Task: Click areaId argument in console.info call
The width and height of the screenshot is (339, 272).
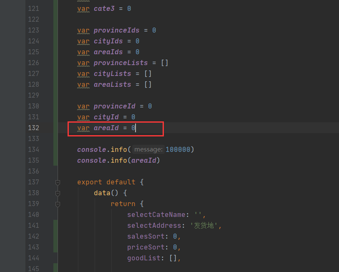Action: point(143,160)
